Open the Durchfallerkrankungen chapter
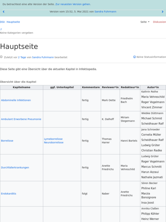Viewport: 166px width, 222px height. pyautogui.click(x=15, y=168)
